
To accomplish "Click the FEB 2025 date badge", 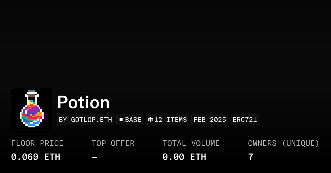I will (x=210, y=120).
